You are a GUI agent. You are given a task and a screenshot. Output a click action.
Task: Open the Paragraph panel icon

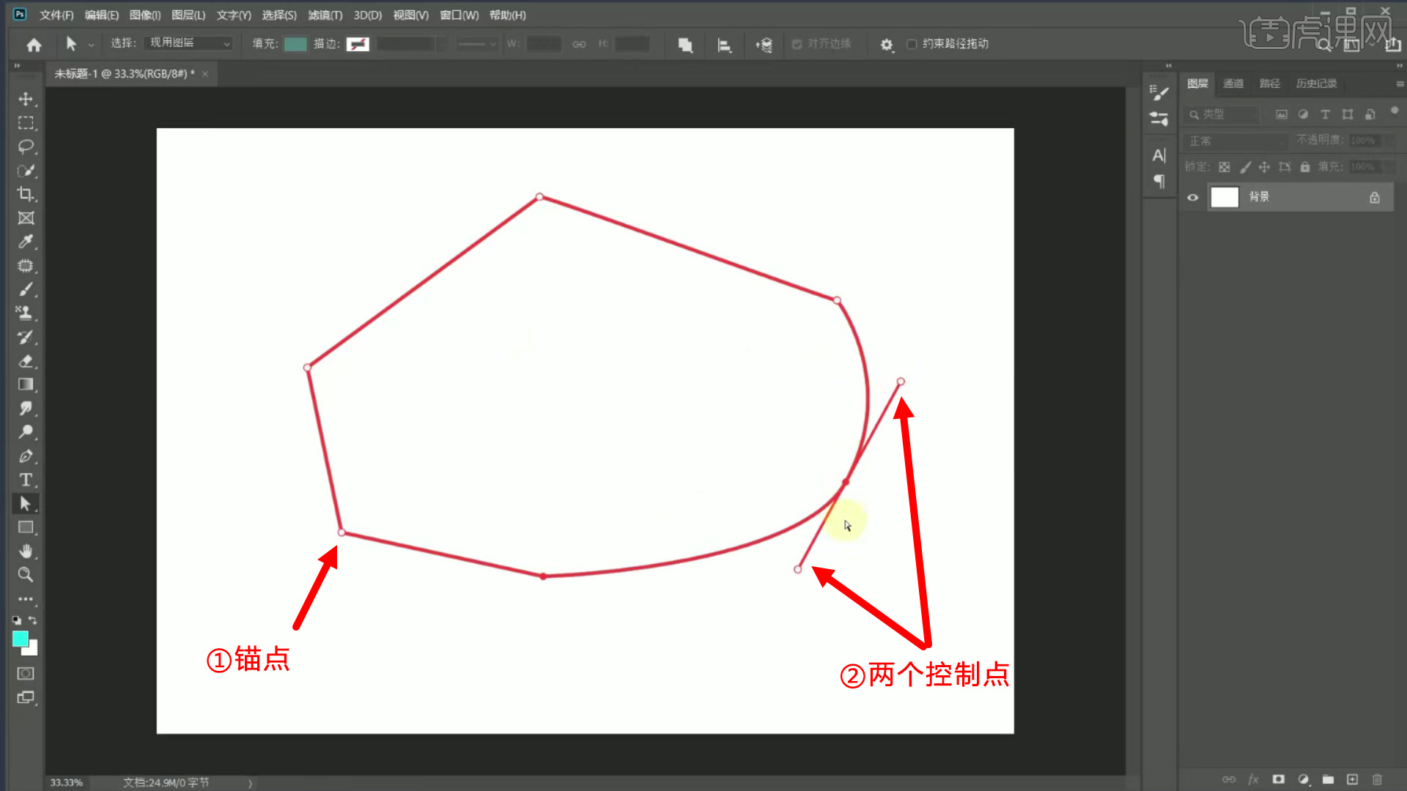[1159, 181]
